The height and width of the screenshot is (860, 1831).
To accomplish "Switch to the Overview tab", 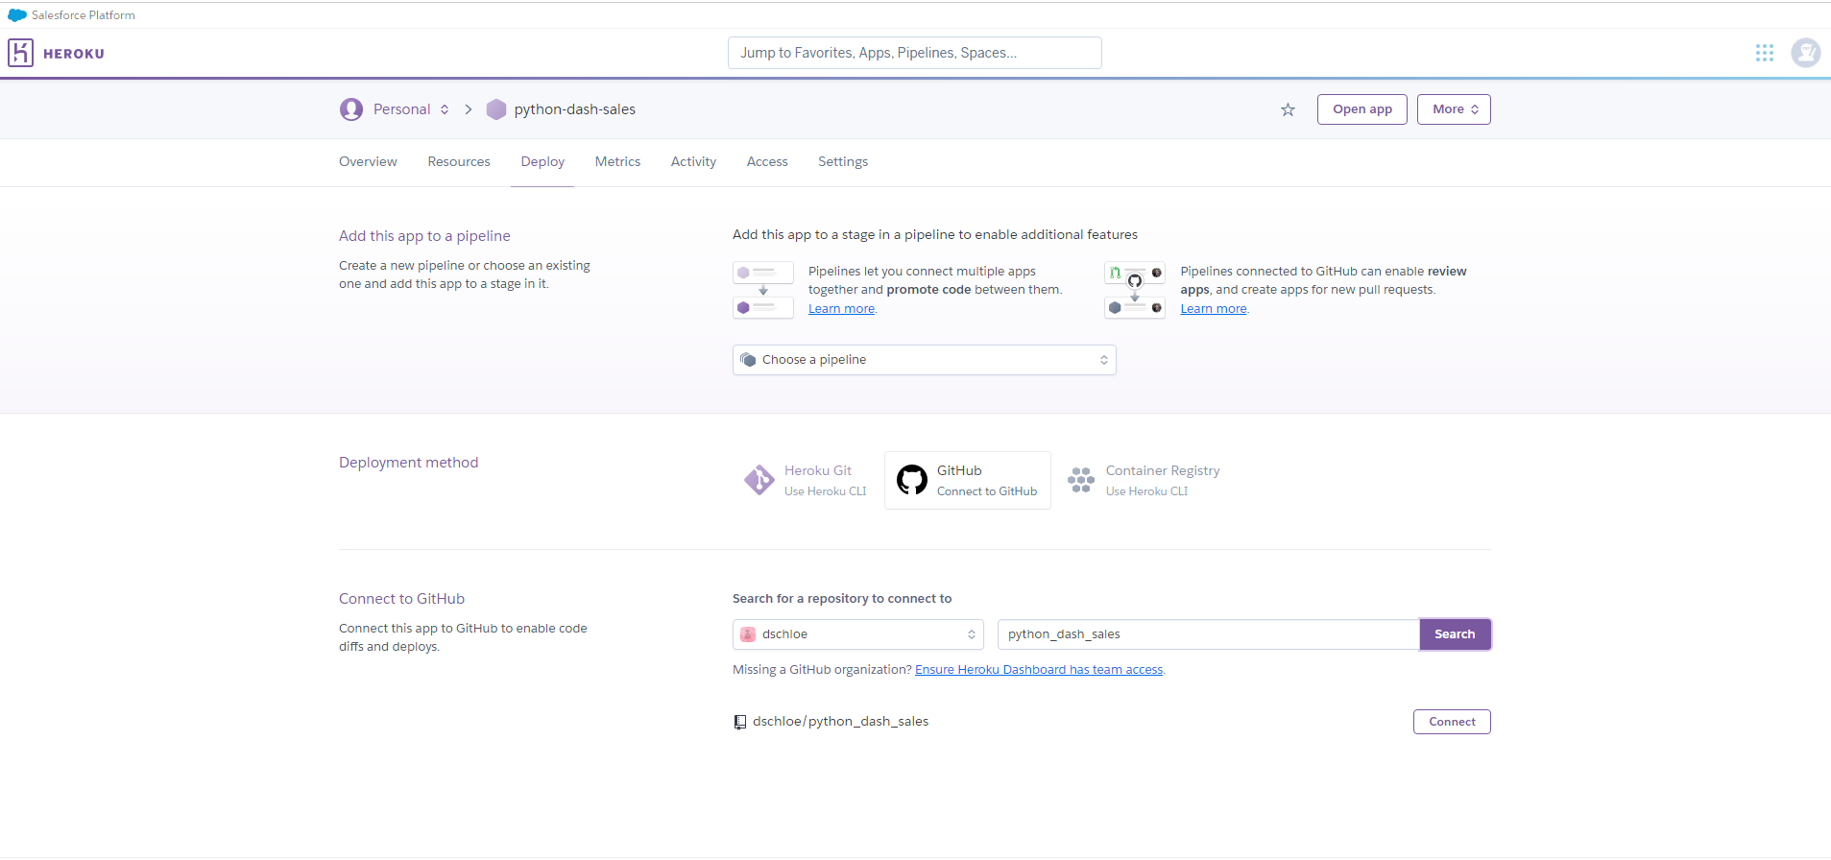I will click(x=368, y=161).
